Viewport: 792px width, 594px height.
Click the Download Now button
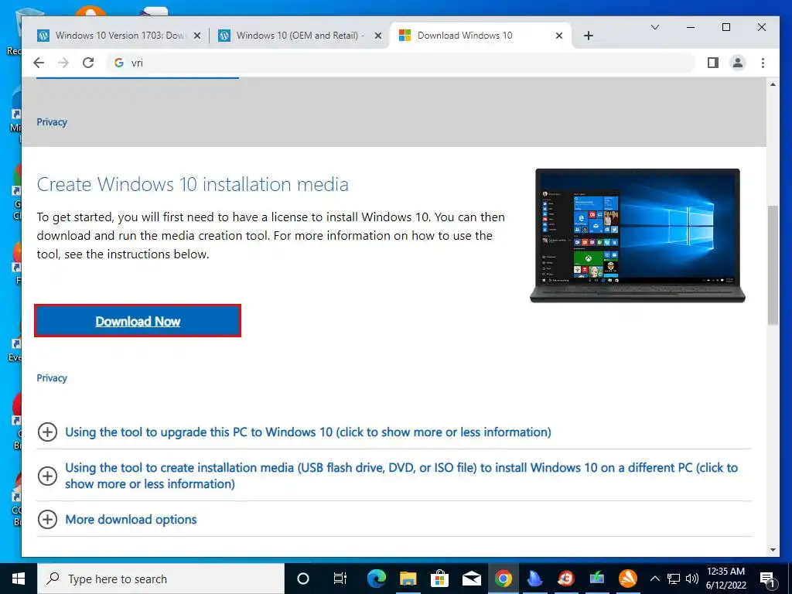138,321
